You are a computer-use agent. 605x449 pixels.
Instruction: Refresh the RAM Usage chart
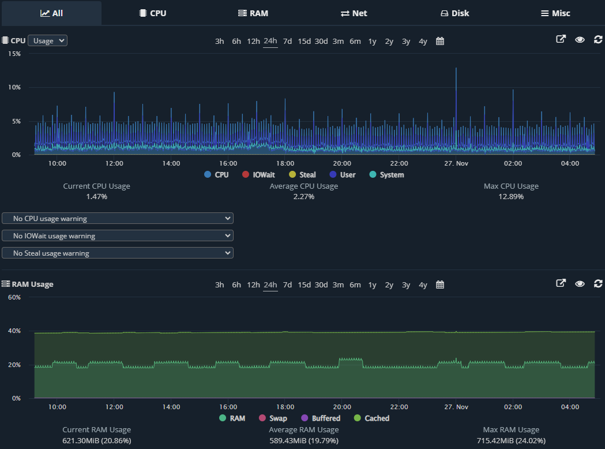598,283
